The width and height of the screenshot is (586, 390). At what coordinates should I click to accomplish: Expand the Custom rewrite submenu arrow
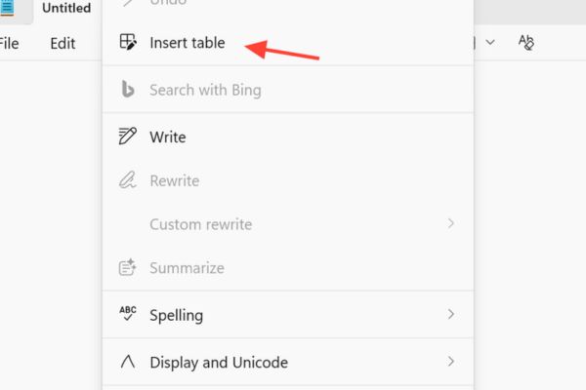(450, 224)
